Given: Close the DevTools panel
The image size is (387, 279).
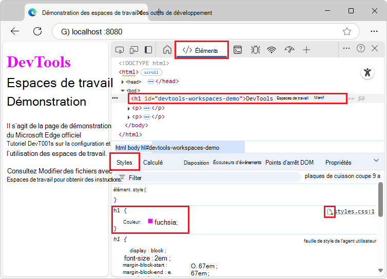Looking at the screenshot, I should pos(375,48).
